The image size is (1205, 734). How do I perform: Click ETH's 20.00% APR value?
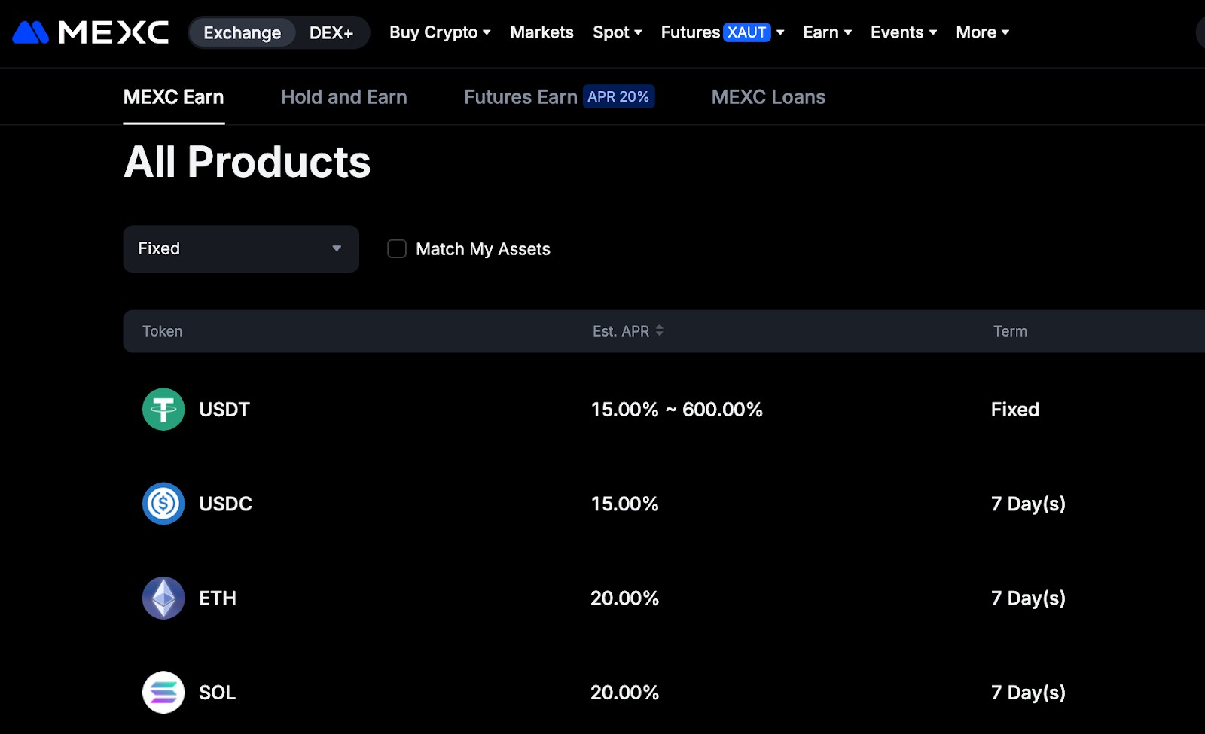click(625, 598)
